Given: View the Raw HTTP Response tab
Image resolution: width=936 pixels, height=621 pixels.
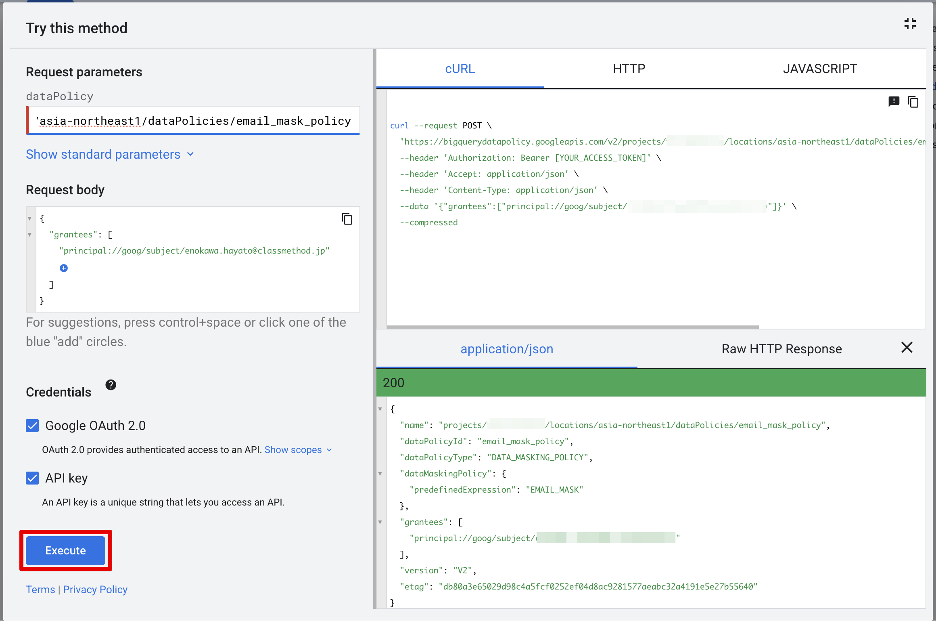Looking at the screenshot, I should 781,348.
